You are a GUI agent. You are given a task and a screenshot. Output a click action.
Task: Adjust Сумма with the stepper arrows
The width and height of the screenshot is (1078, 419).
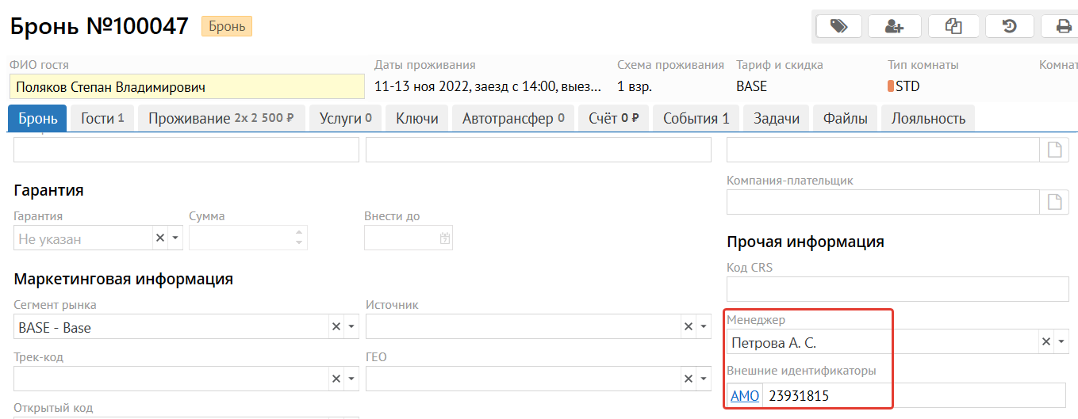[x=299, y=238]
